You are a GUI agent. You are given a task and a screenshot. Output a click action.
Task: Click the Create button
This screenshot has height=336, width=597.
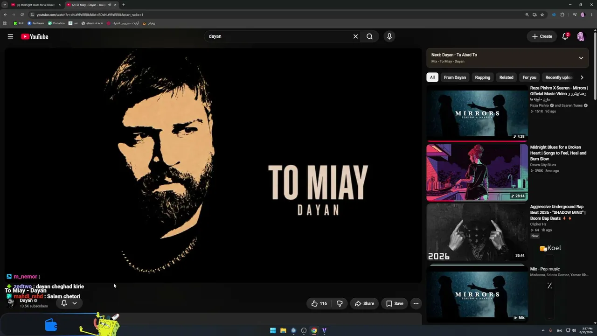click(x=542, y=36)
